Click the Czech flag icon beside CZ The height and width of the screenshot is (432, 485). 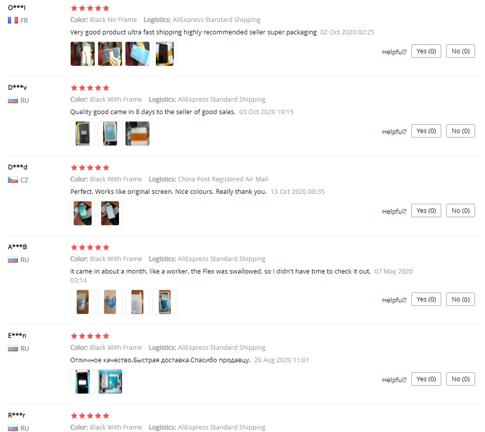pyautogui.click(x=12, y=180)
